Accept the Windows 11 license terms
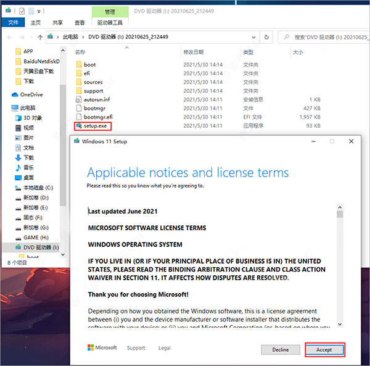Image resolution: width=370 pixels, height=366 pixels. click(x=324, y=350)
